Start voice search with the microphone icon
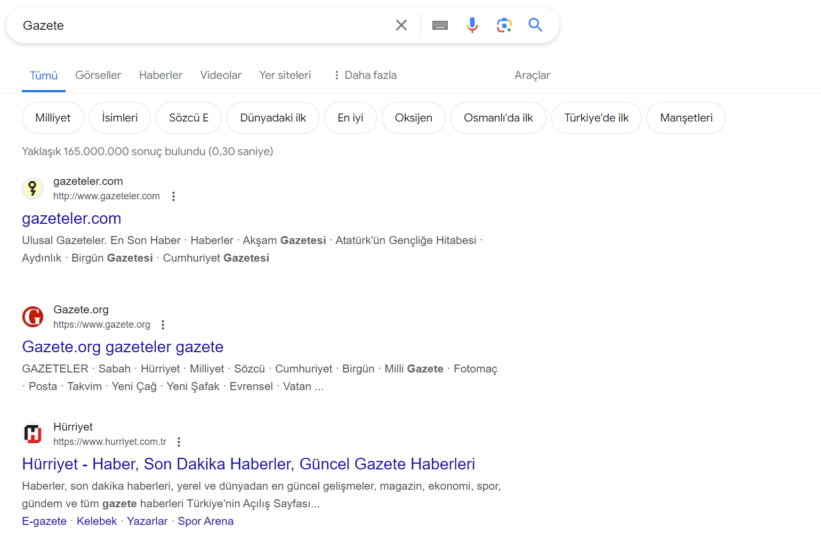 [472, 25]
